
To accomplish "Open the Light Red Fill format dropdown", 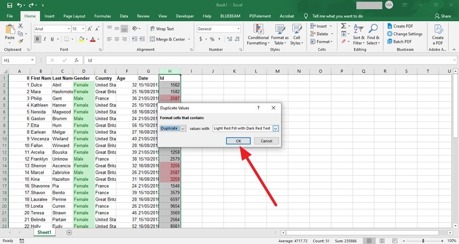I will tap(275, 128).
